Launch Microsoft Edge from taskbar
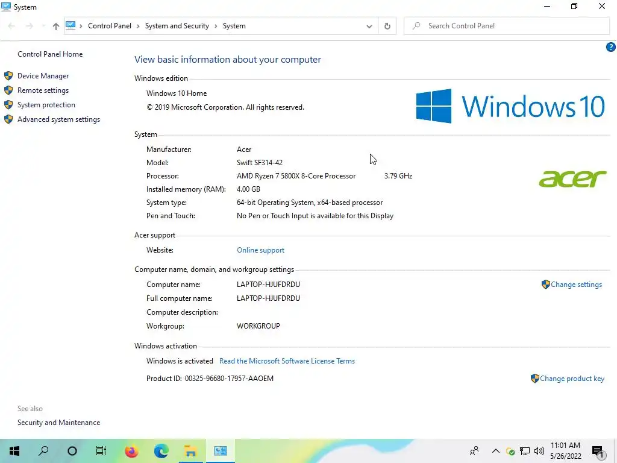Viewport: 617px width, 463px height. click(x=161, y=451)
